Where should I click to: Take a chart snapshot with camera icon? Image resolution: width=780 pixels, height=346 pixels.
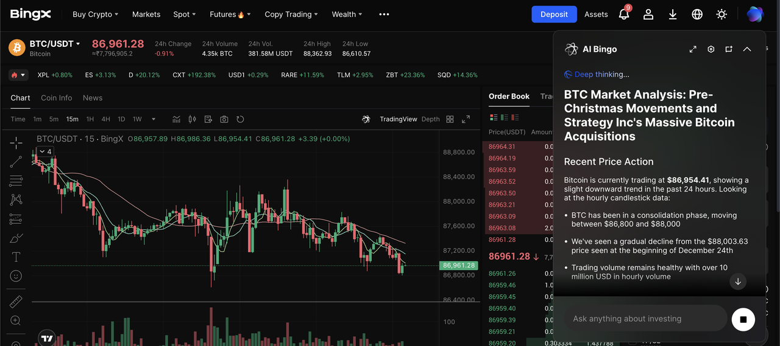(x=224, y=119)
